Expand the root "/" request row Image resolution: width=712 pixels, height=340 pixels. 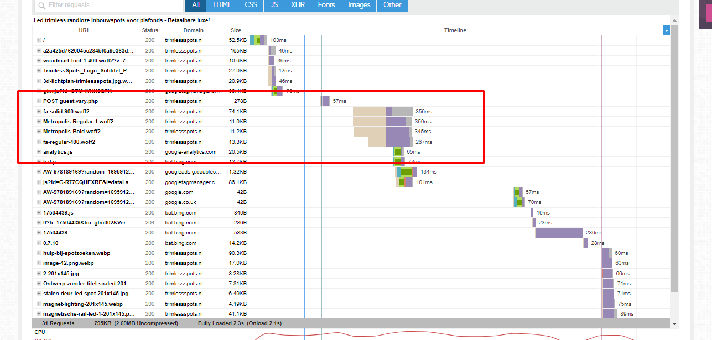(39, 40)
